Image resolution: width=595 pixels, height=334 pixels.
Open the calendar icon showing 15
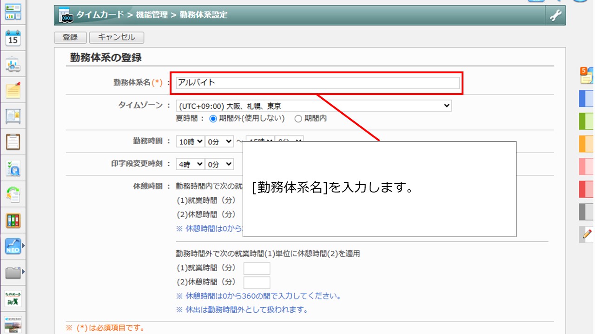click(13, 38)
